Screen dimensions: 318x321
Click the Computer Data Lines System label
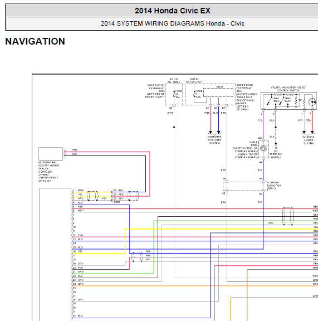(x=214, y=140)
